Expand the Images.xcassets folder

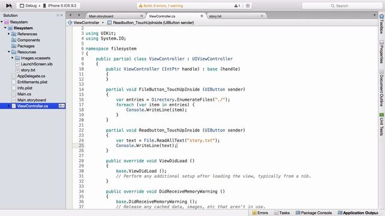(x=13, y=58)
